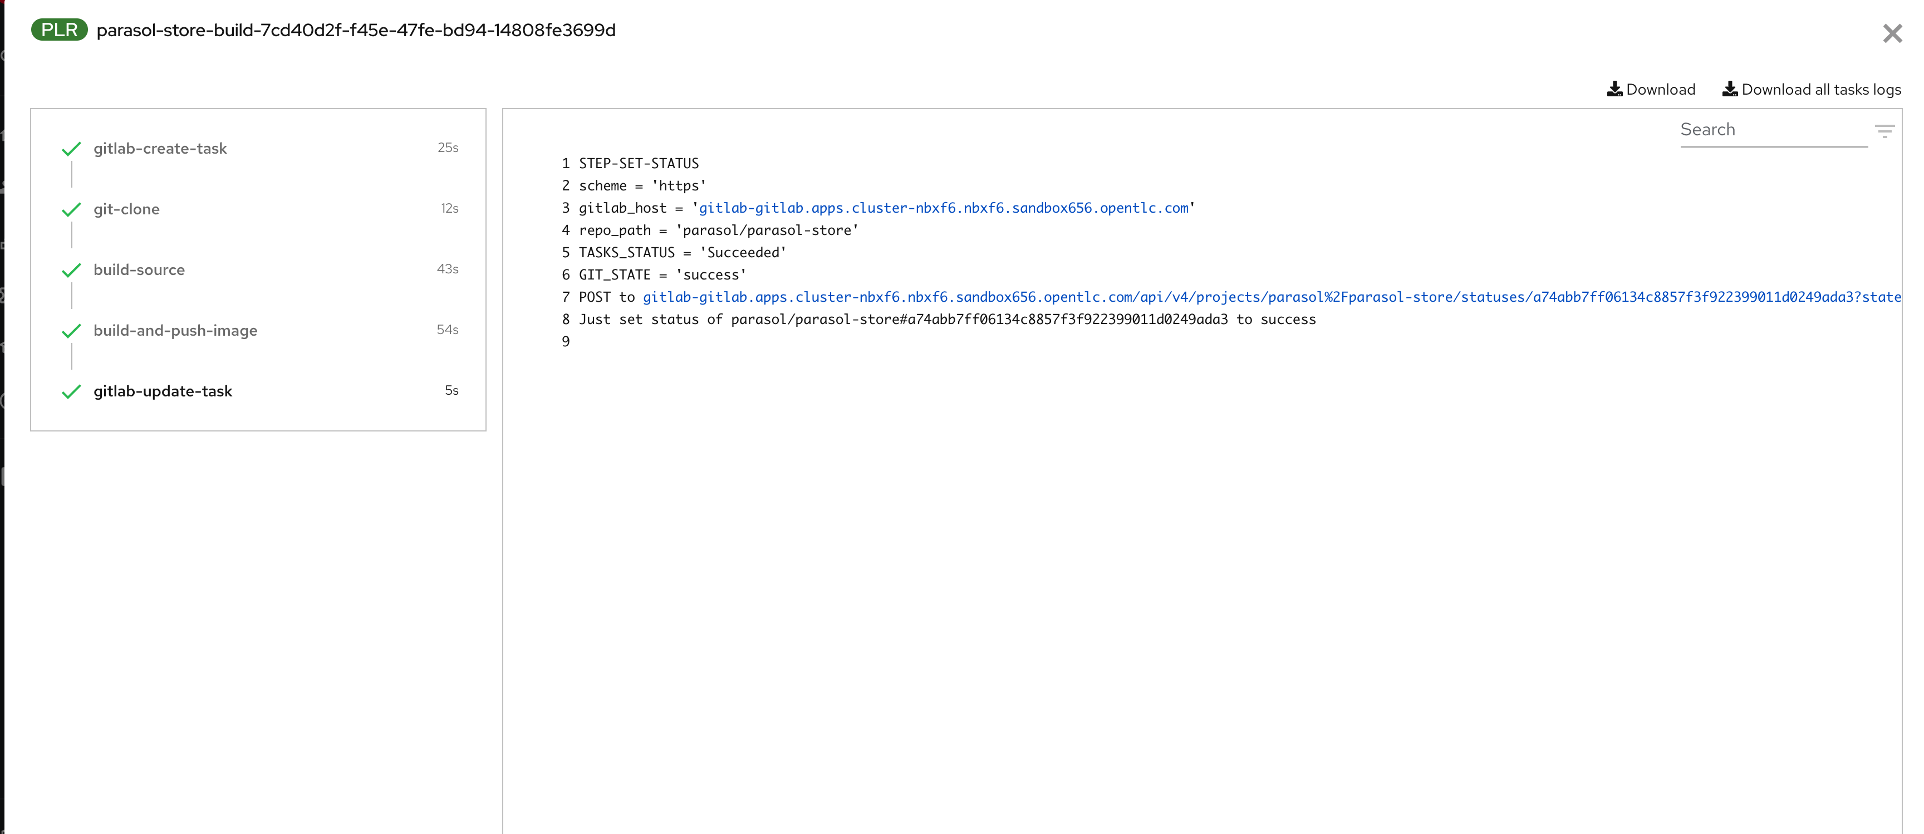Select the gitlab-update-task entry
Screen dimensions: 1924x834
[x=163, y=391]
